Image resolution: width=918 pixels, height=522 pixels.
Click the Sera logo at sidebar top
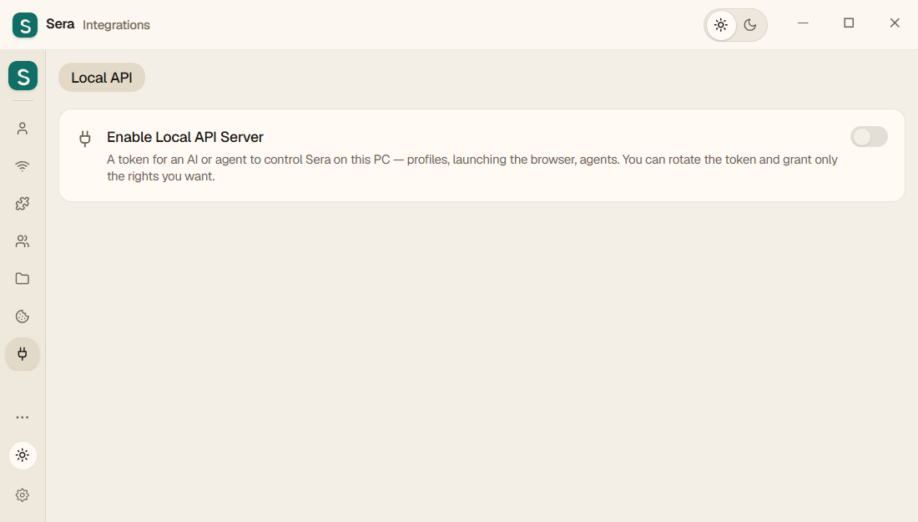tap(23, 76)
